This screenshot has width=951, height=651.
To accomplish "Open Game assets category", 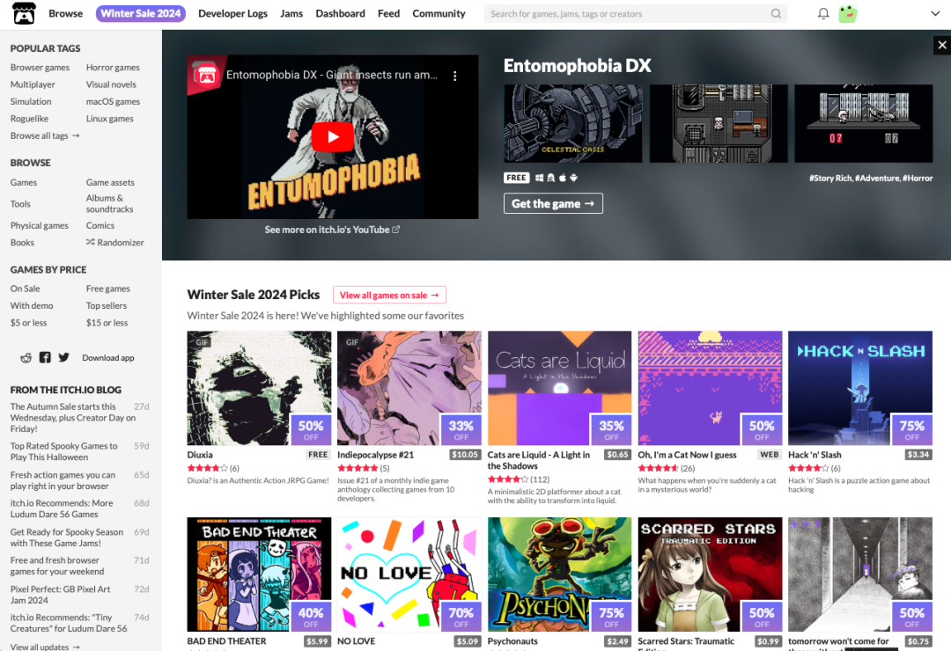I will tap(110, 182).
